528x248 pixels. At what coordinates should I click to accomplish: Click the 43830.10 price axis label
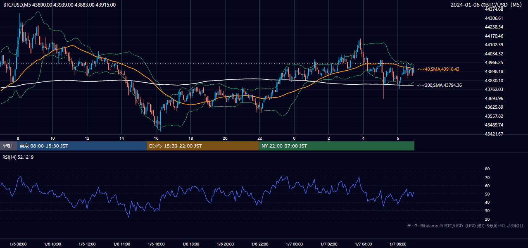click(494, 81)
